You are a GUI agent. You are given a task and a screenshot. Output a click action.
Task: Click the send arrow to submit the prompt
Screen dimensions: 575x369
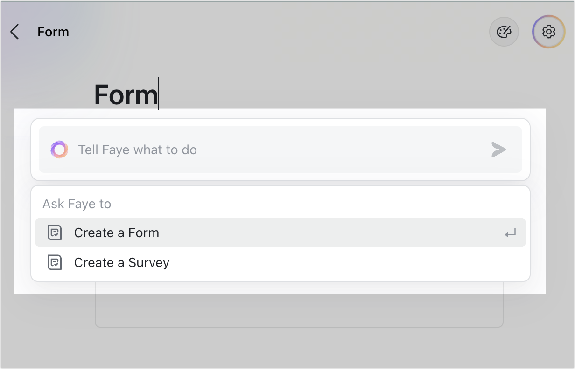pos(499,150)
